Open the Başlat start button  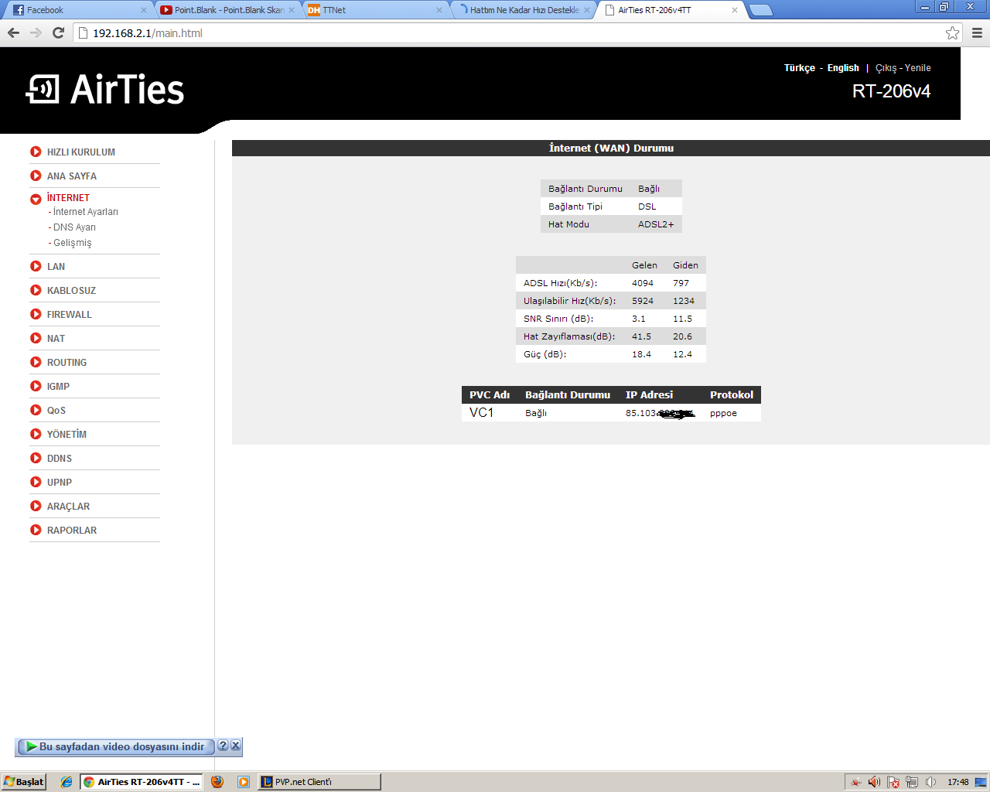(23, 782)
